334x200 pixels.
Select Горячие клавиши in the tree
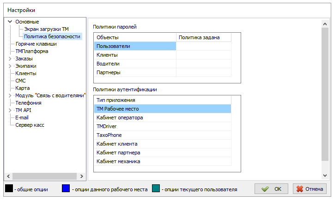(x=36, y=44)
